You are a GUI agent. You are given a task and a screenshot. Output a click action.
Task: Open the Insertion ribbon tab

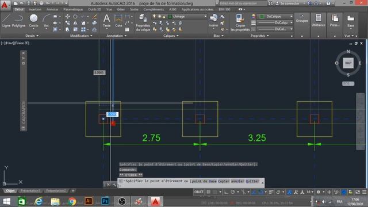point(35,9)
